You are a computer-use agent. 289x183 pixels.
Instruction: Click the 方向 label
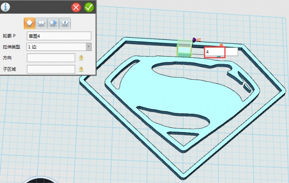pos(7,58)
